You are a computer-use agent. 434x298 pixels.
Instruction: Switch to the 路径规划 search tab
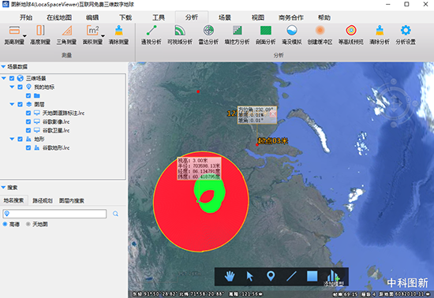tap(43, 200)
